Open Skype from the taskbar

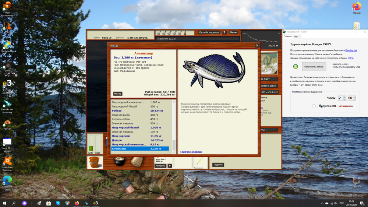(x=58, y=203)
